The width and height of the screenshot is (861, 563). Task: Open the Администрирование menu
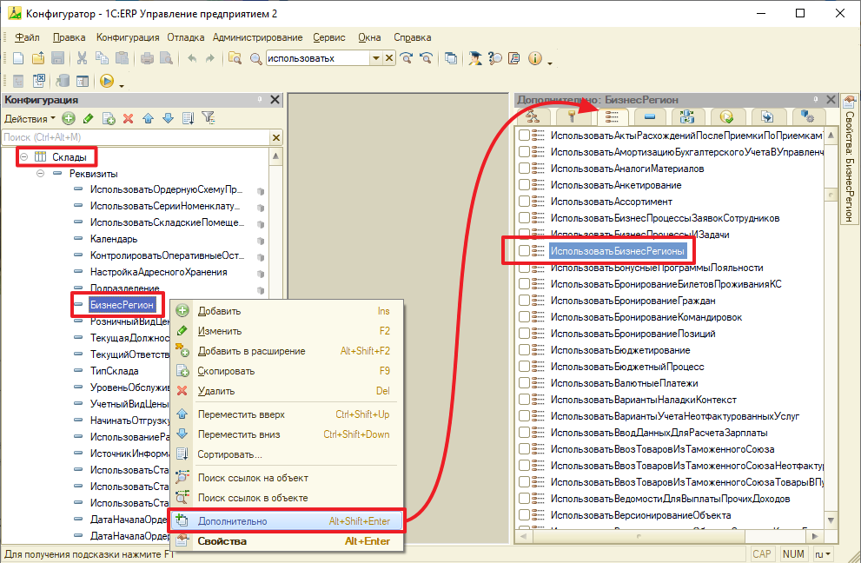257,37
